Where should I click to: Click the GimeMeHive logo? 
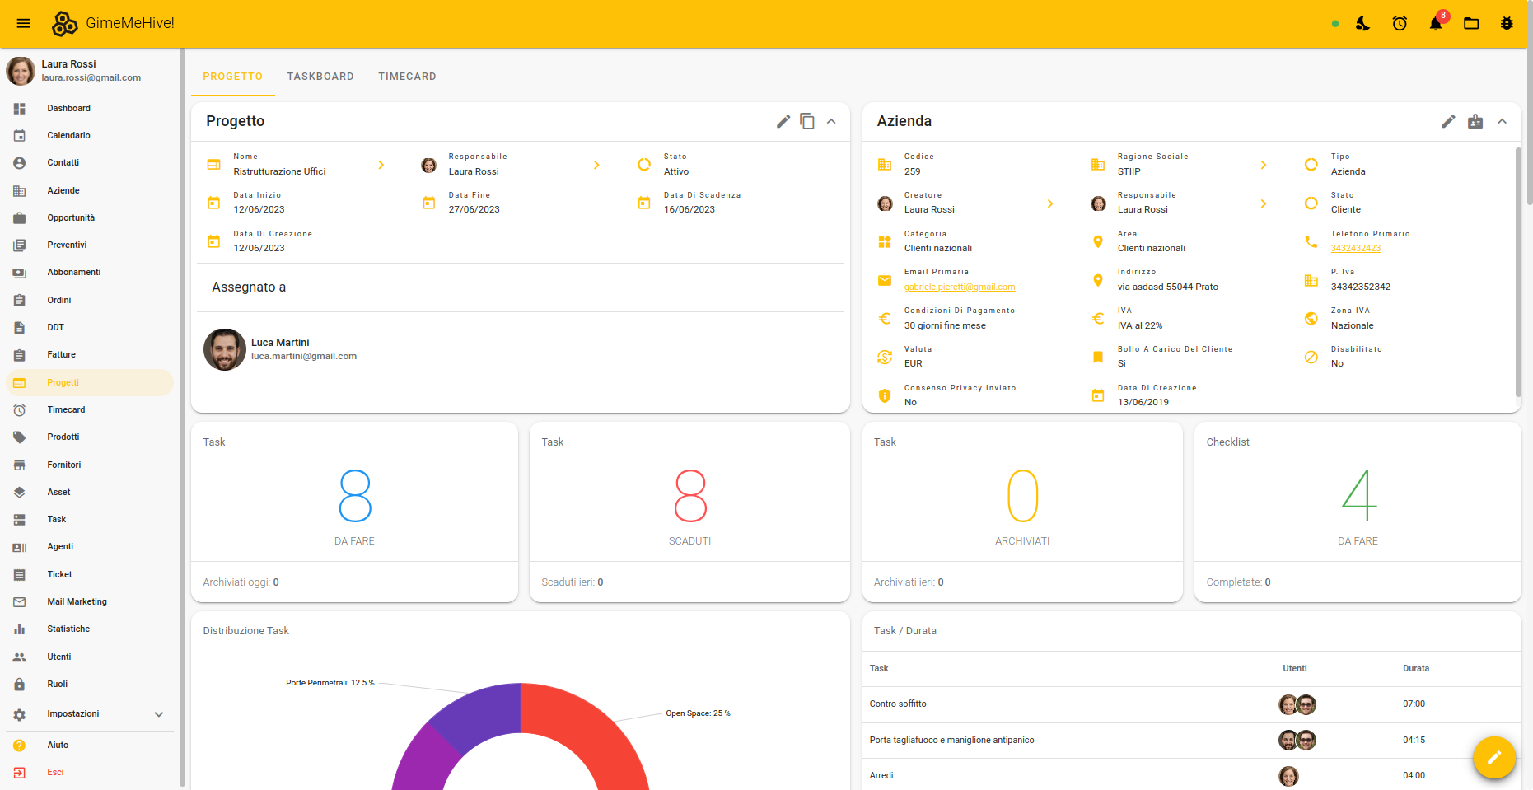pyautogui.click(x=114, y=23)
